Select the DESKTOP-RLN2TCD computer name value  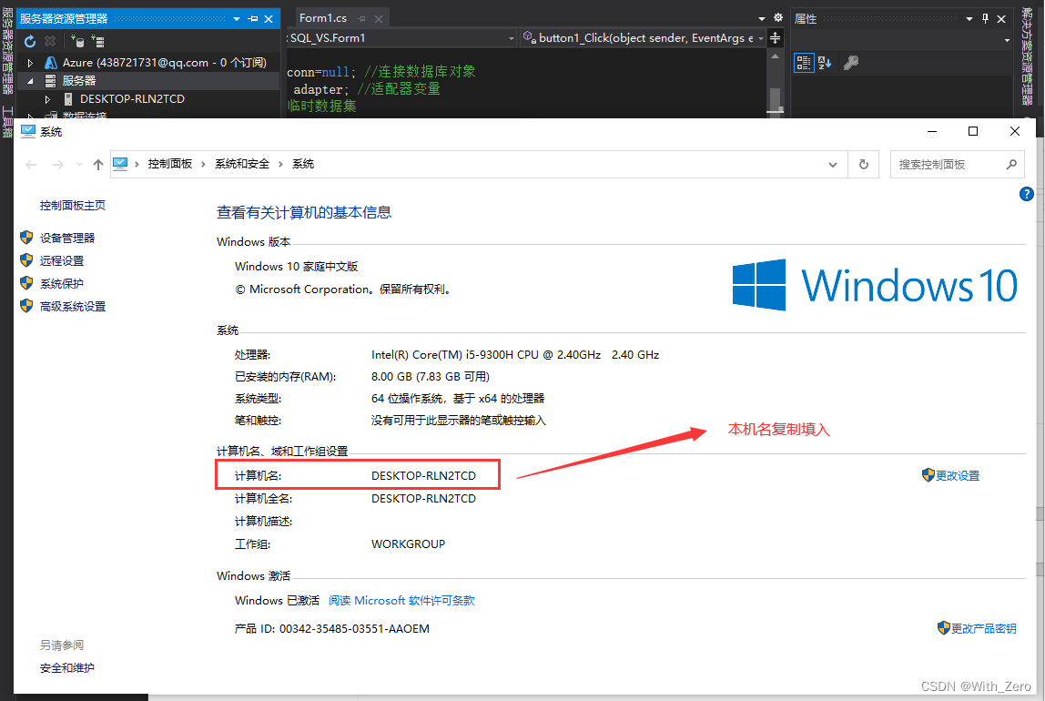pyautogui.click(x=424, y=476)
